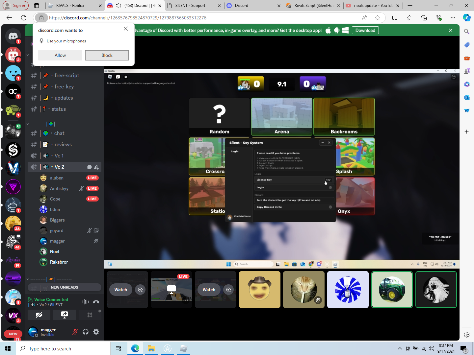Toggle noise suppression icon

(x=86, y=302)
